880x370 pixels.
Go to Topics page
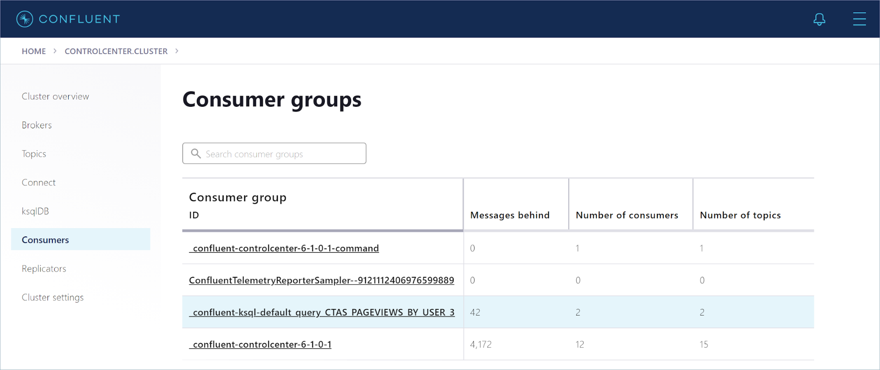coord(34,154)
